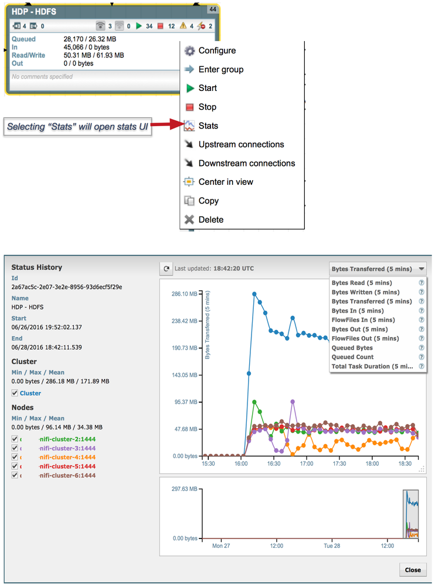
Task: Click the stopped components icon showing 12
Action: click(x=160, y=26)
